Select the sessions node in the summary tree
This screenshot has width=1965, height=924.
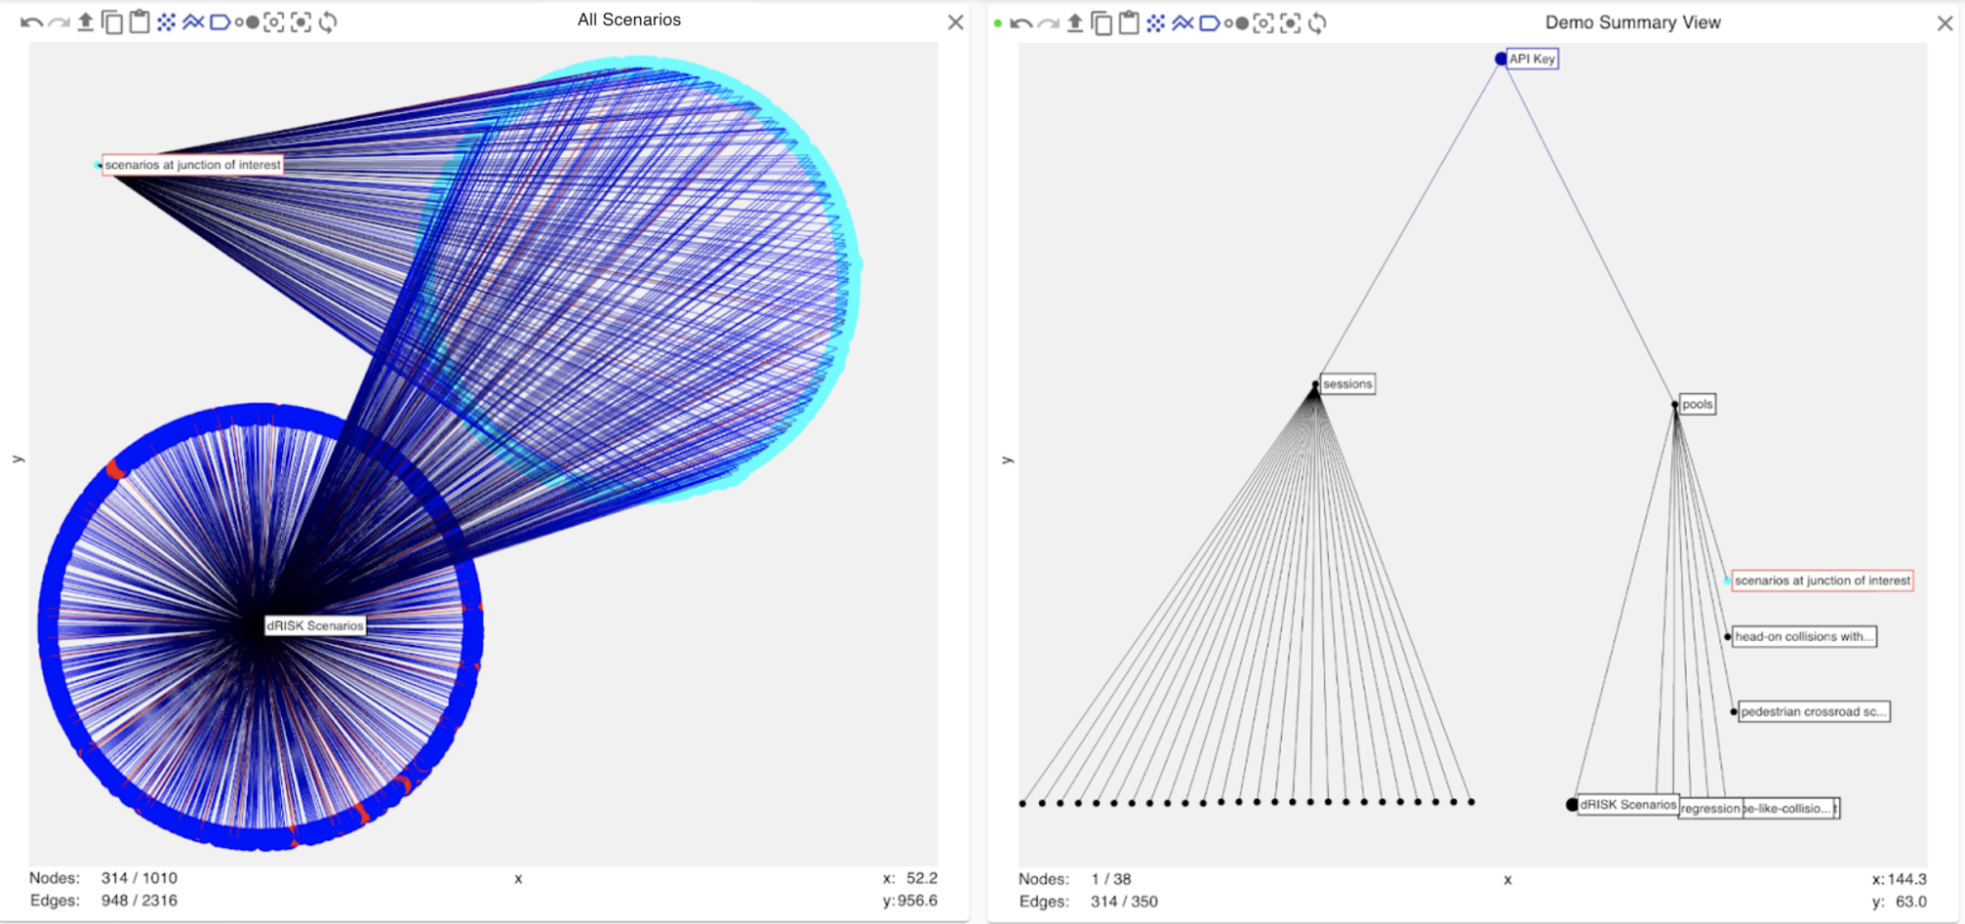pos(1347,384)
